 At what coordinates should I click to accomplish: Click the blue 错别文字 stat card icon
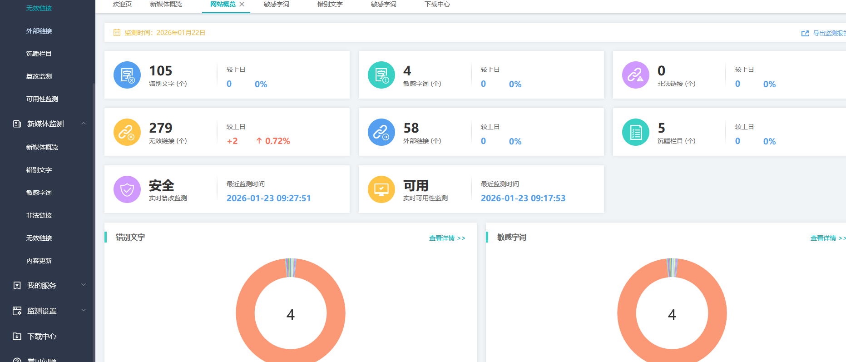[x=127, y=75]
